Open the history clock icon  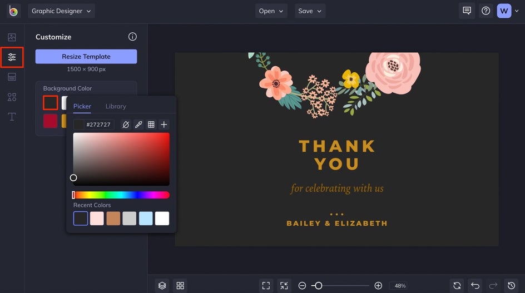click(511, 285)
